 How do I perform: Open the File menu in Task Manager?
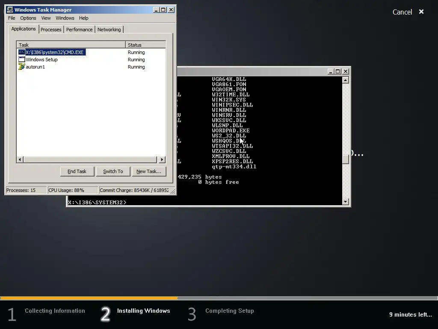point(12,18)
